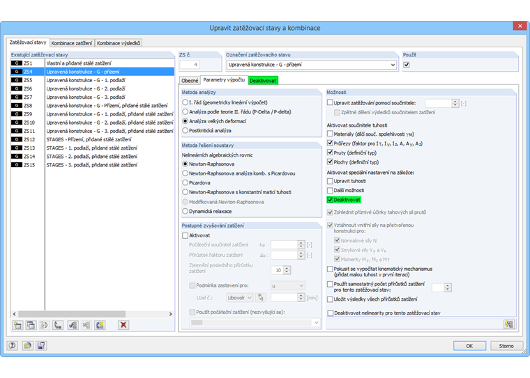Click the blue list icon in load case toolbar

pyautogui.click(x=100, y=325)
